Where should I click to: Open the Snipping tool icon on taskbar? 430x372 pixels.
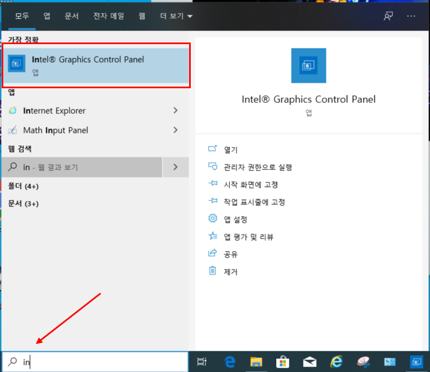click(364, 362)
